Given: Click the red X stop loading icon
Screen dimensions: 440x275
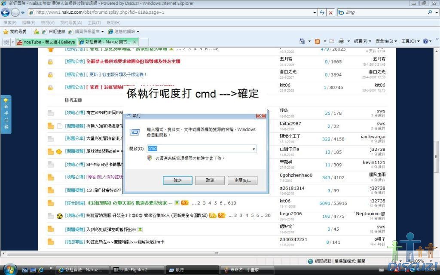Looking at the screenshot, I should [330, 12].
